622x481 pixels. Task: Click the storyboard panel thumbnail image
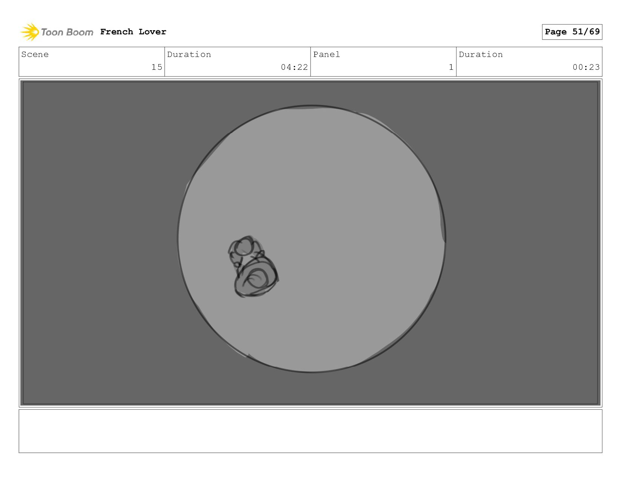click(310, 243)
